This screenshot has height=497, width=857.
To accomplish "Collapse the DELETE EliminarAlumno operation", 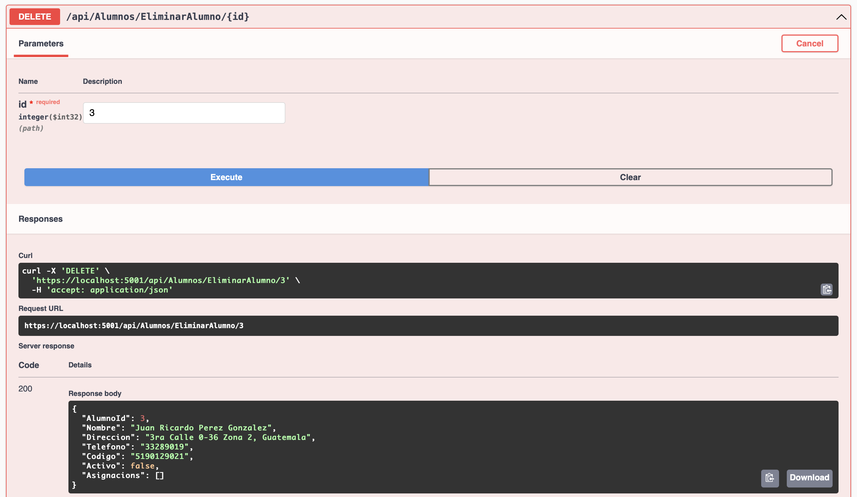I will (x=841, y=17).
